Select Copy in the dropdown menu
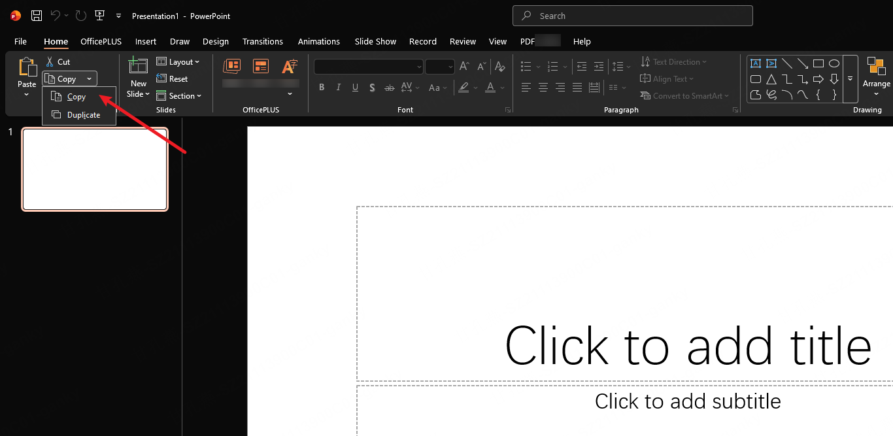This screenshot has height=436, width=893. [x=79, y=97]
